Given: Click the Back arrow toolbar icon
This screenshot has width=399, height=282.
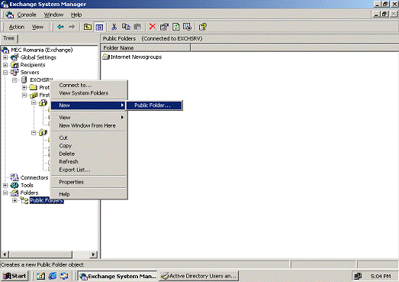Looking at the screenshot, I should coord(60,27).
